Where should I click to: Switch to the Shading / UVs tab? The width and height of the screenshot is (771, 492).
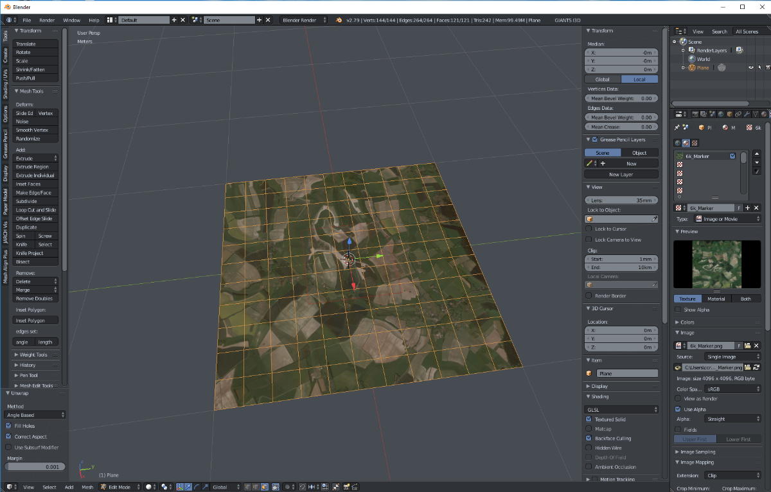pyautogui.click(x=5, y=84)
